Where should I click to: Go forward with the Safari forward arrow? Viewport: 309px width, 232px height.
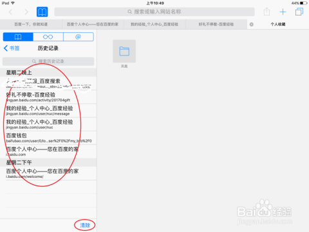pyautogui.click(x=26, y=12)
